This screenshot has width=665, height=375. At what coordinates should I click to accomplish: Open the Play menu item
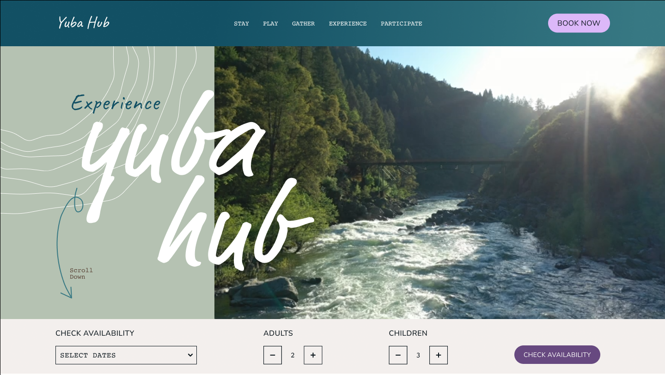coord(270,24)
